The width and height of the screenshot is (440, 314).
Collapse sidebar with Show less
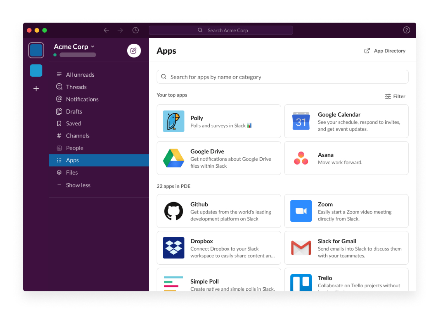click(78, 185)
